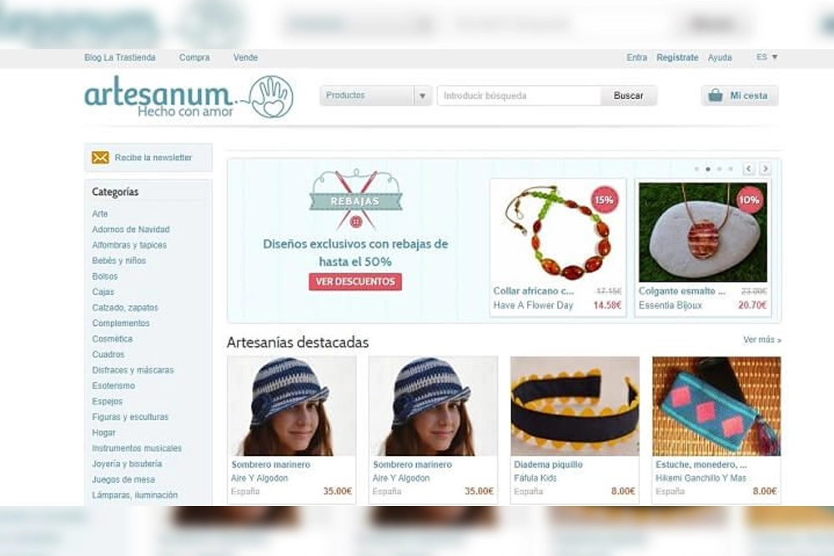Click the Ver Descuentos button
834x556 pixels.
point(355,282)
